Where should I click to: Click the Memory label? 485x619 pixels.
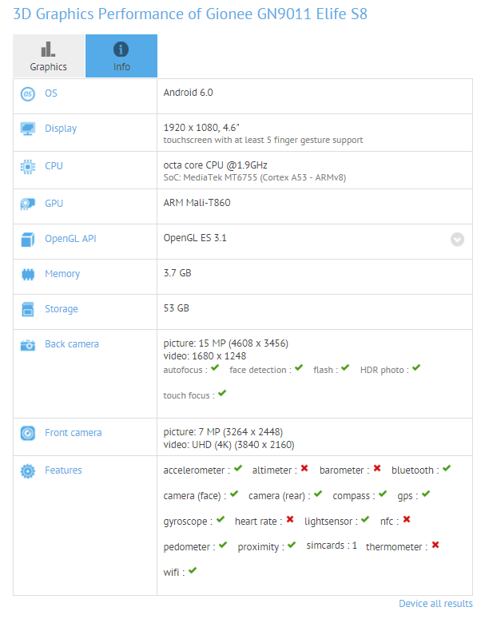[62, 274]
